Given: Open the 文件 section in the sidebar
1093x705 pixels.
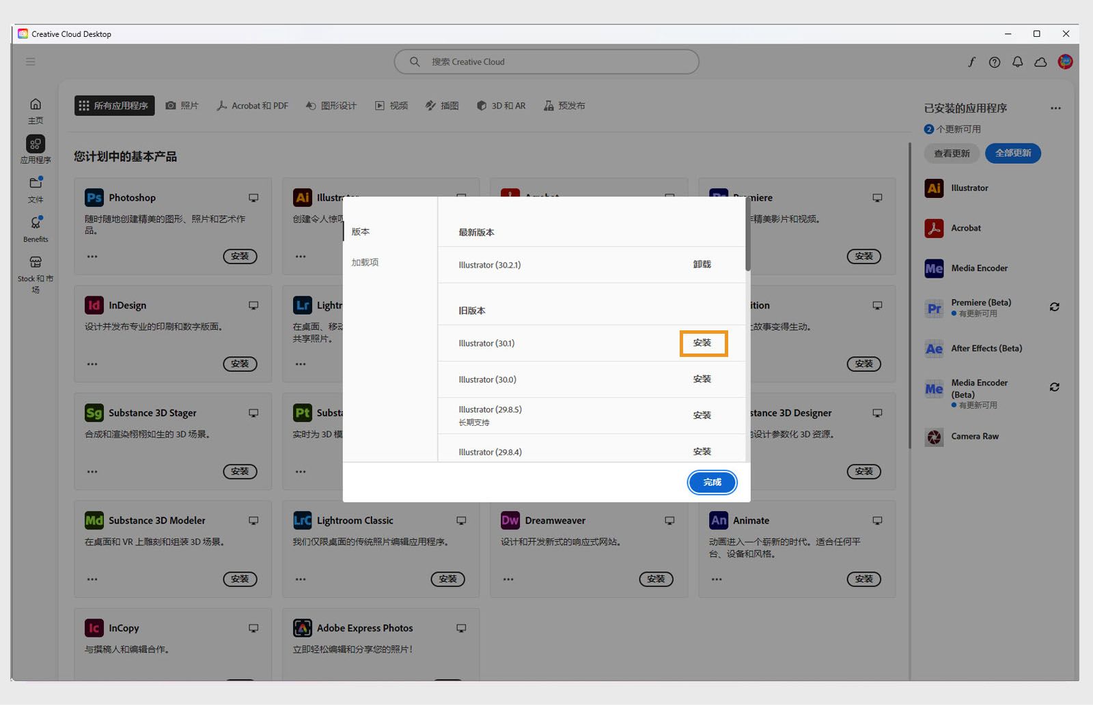Looking at the screenshot, I should pos(35,189).
